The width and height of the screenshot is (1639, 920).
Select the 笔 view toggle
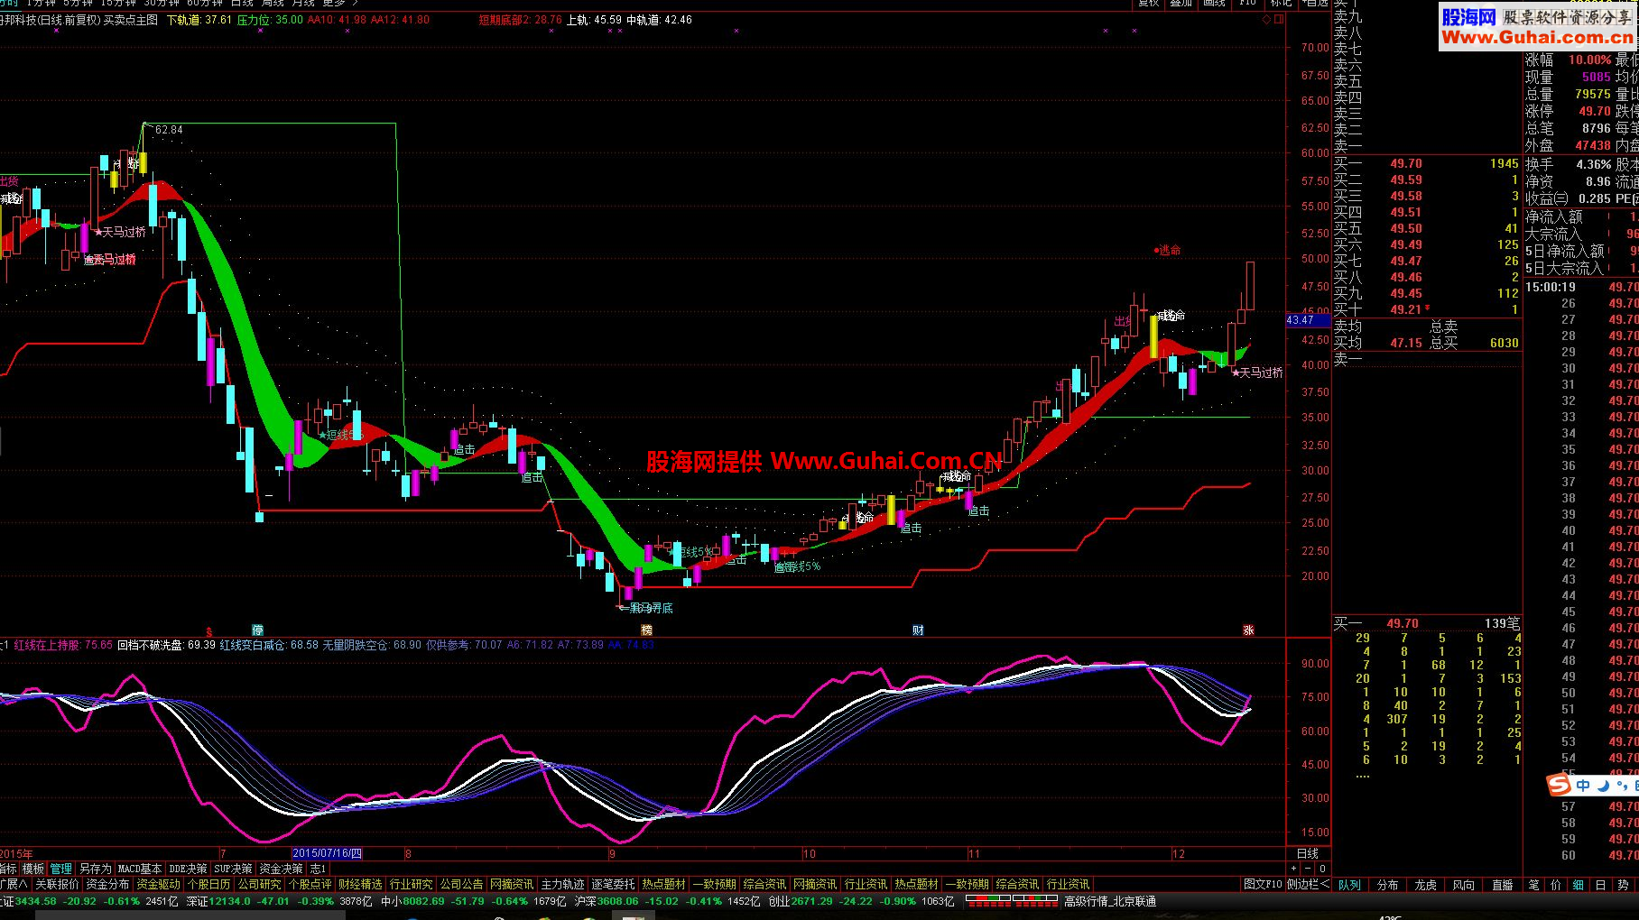click(x=1533, y=885)
